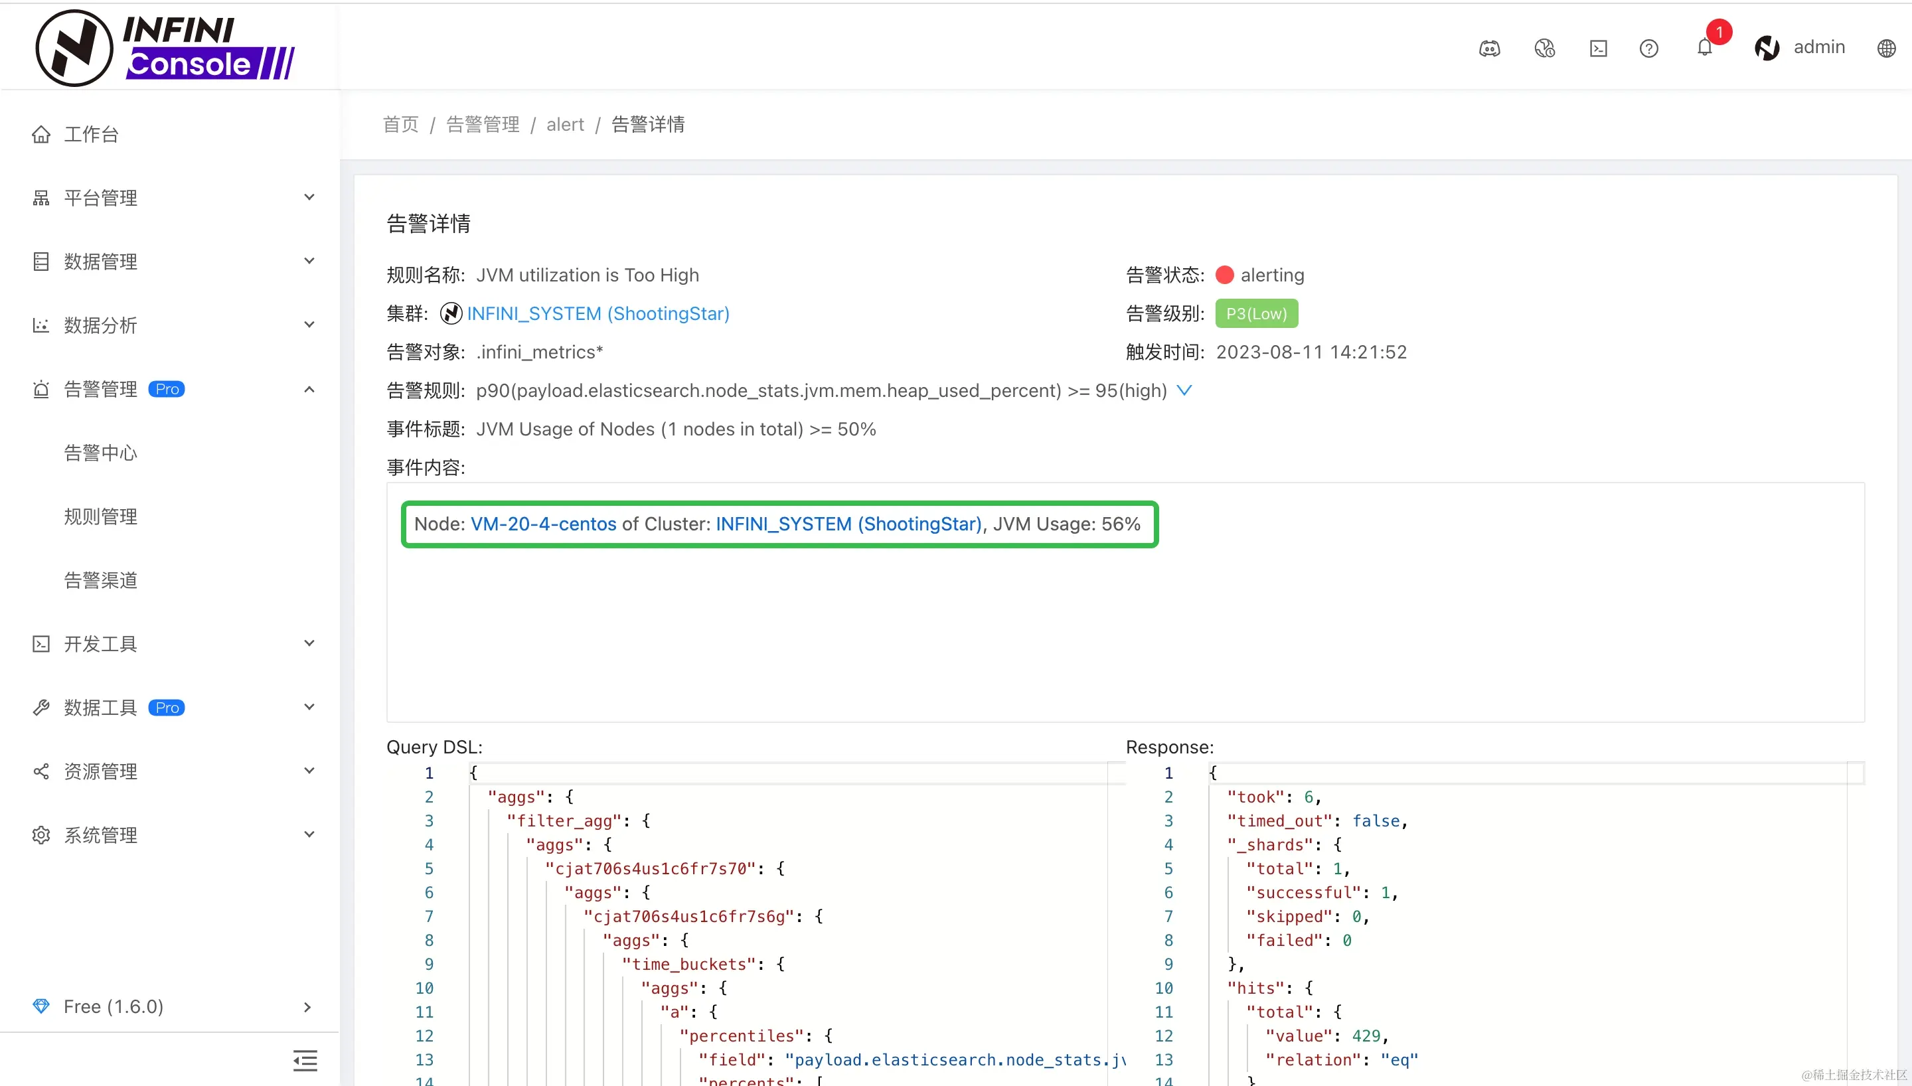The width and height of the screenshot is (1912, 1086).
Task: Open the help question-mark icon
Action: pos(1648,48)
